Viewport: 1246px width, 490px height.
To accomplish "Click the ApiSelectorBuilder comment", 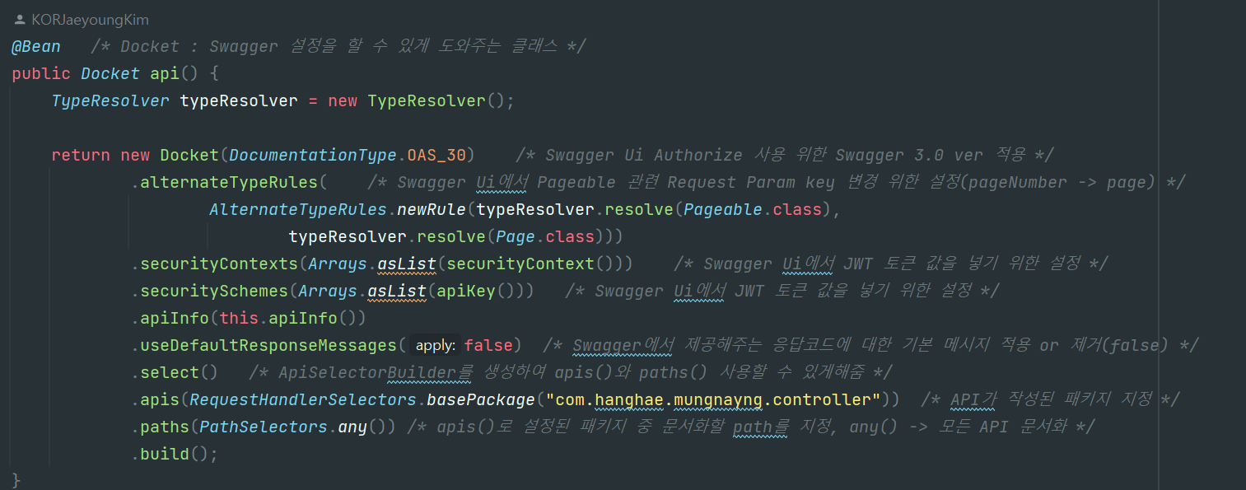I will tap(571, 372).
